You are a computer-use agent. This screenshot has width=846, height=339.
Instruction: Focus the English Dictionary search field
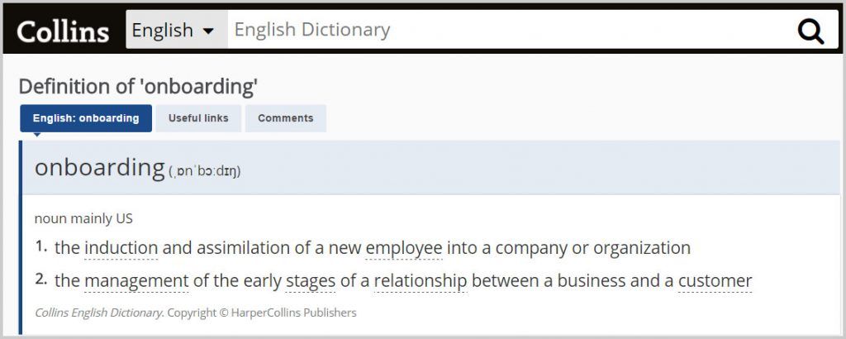504,31
